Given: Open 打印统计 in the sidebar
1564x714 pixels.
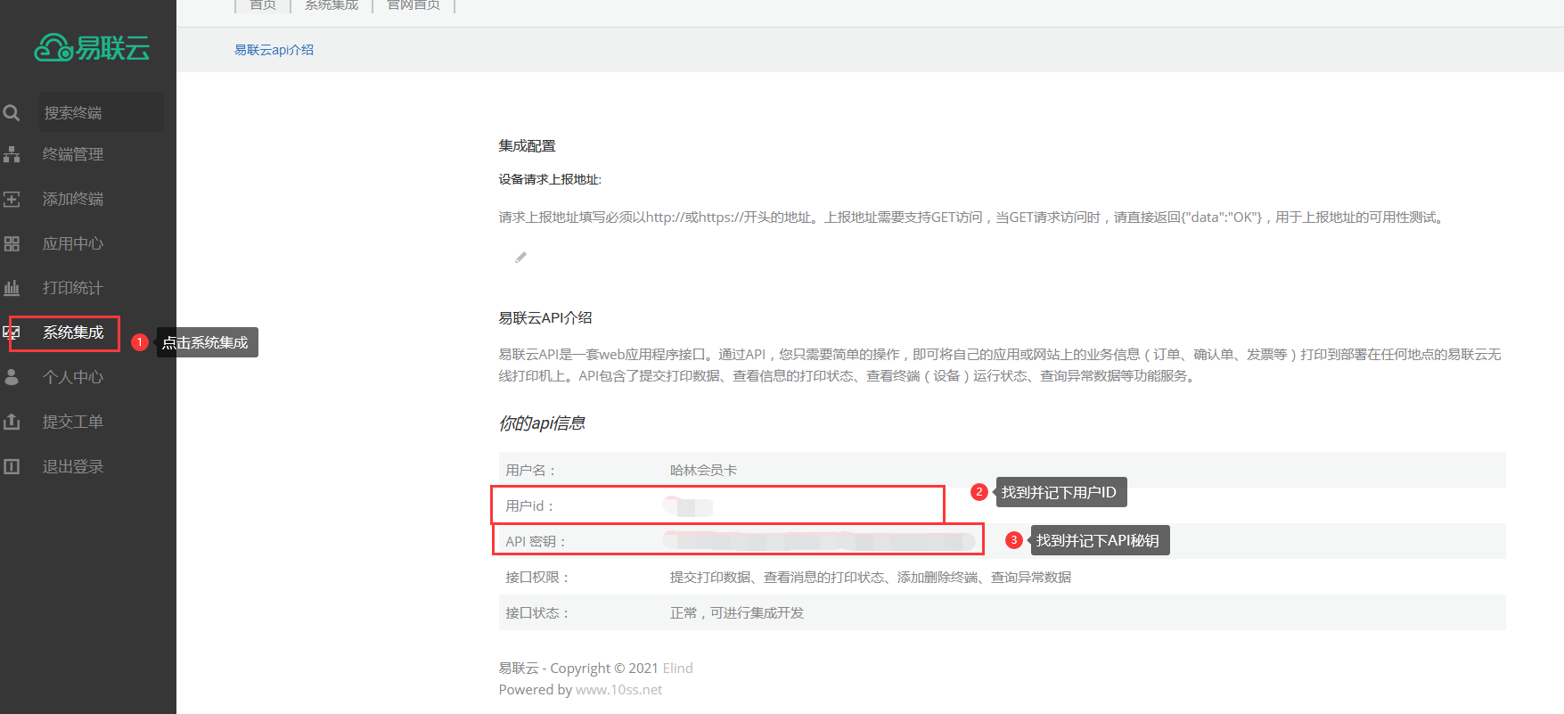Looking at the screenshot, I should coord(73,288).
